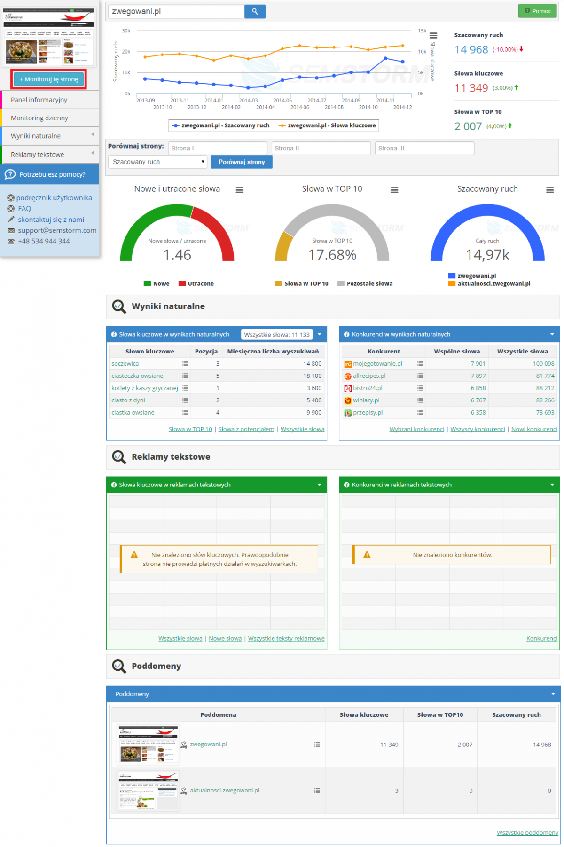This screenshot has width=564, height=847.
Task: Open Wszystkie słowa: 11 133 dropdown
Action: pos(277,335)
